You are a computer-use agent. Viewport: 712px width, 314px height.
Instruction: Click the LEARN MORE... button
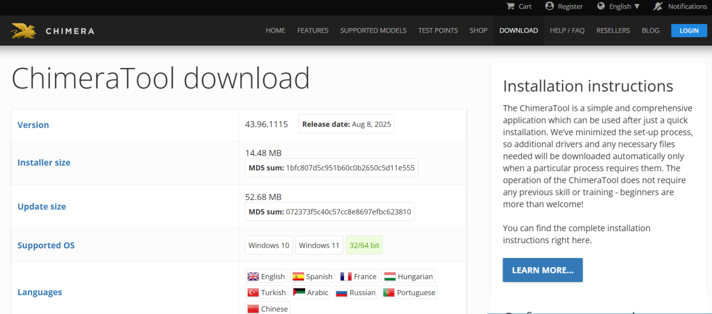543,270
